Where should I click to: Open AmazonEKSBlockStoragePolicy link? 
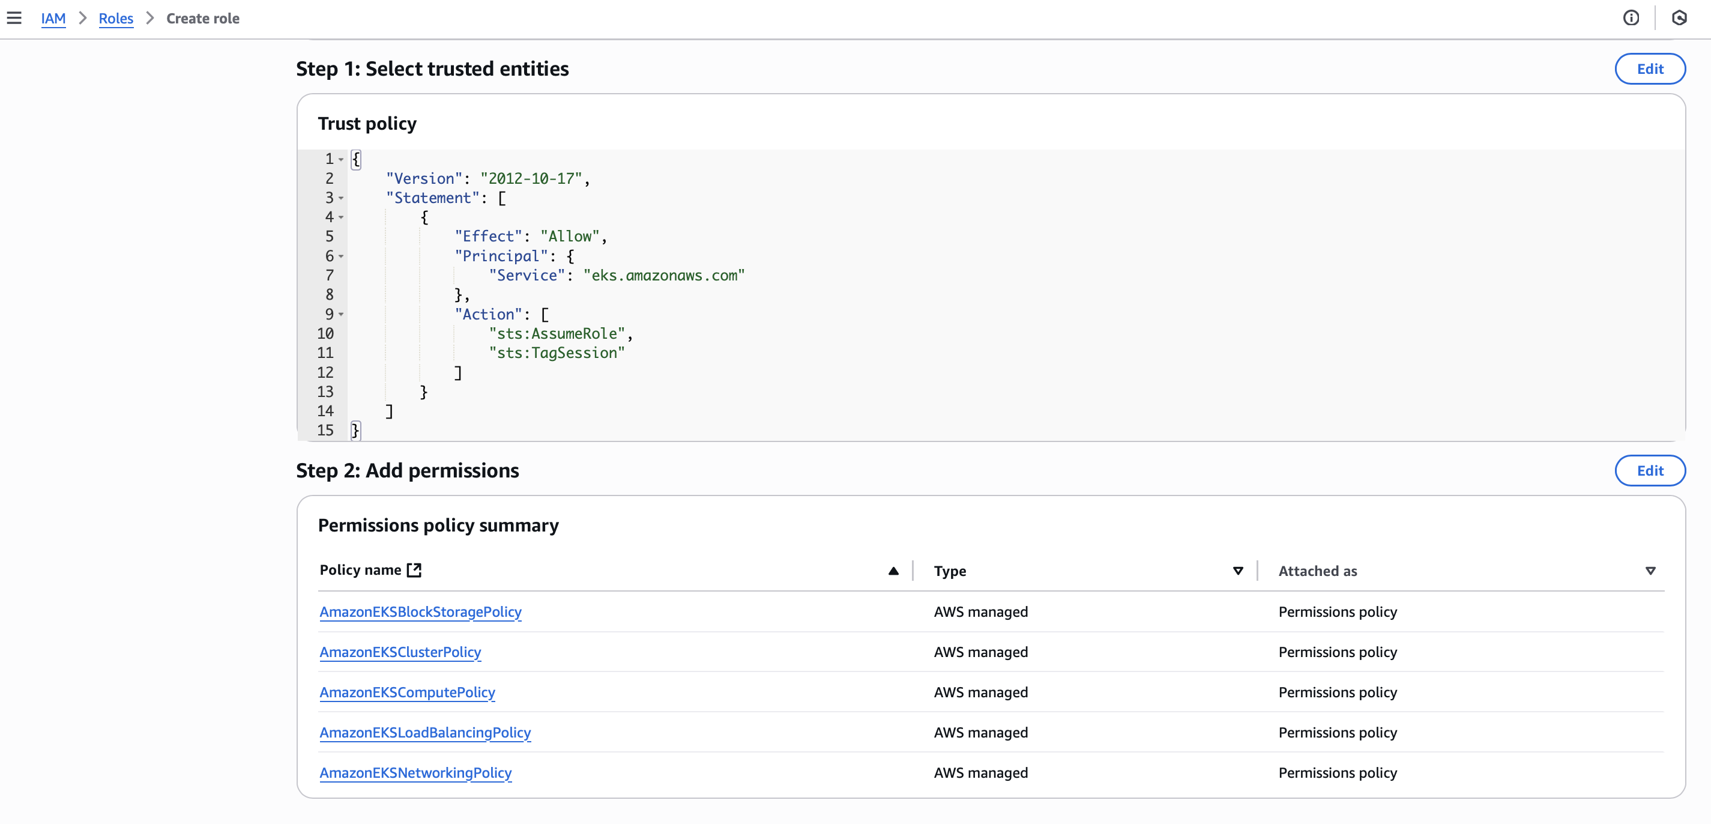420,611
